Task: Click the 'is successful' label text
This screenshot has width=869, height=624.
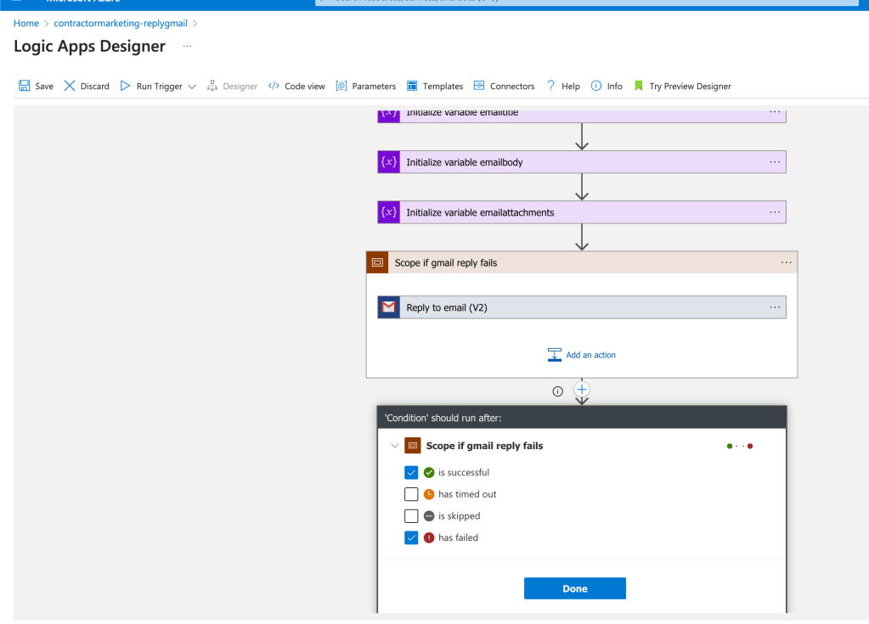Action: click(464, 472)
